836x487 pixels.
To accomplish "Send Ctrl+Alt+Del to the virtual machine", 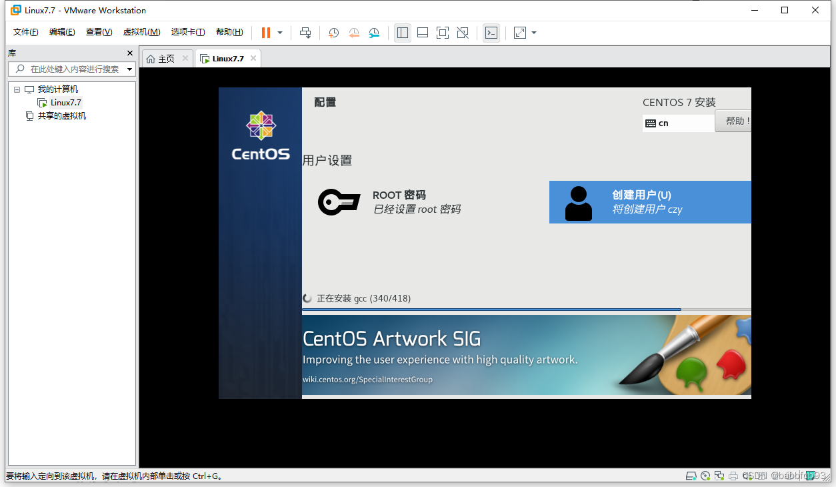I will pyautogui.click(x=305, y=33).
